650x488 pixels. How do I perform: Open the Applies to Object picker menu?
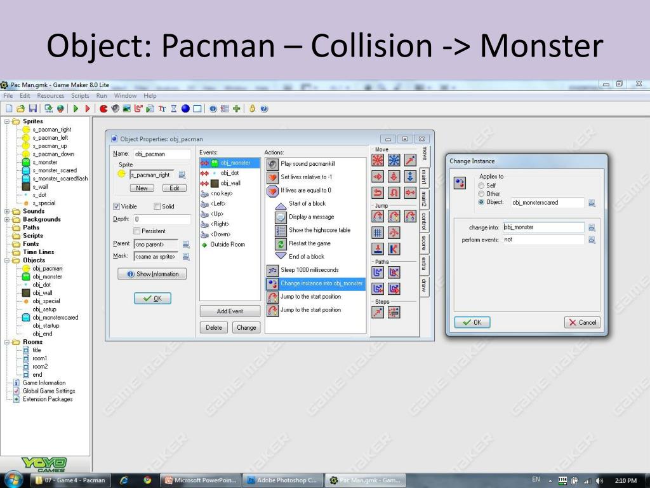point(592,203)
